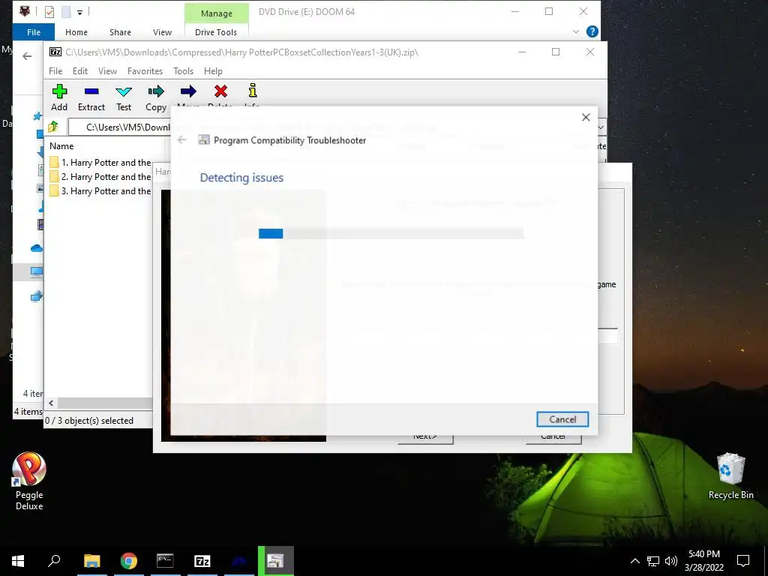The height and width of the screenshot is (576, 768).
Task: Open Peggle Deluxe desktop shortcut
Action: [x=29, y=481]
